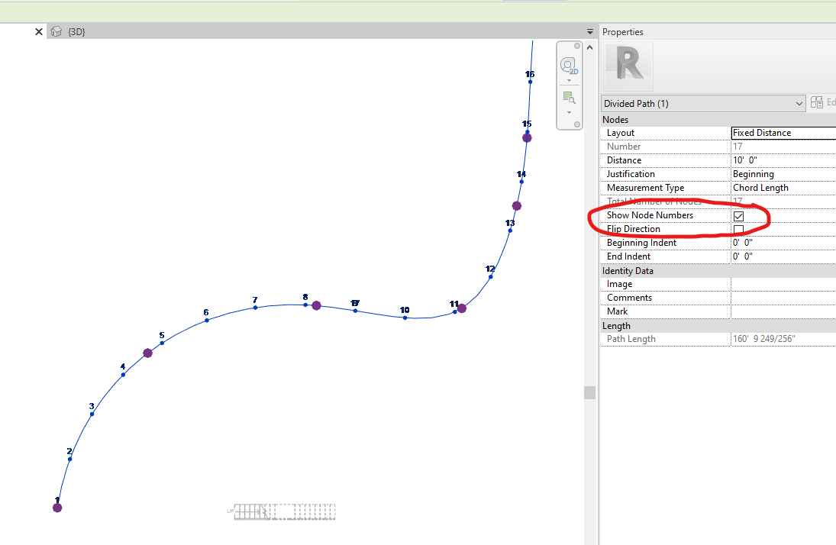
Task: Select the {3D} view tab
Action: (76, 31)
